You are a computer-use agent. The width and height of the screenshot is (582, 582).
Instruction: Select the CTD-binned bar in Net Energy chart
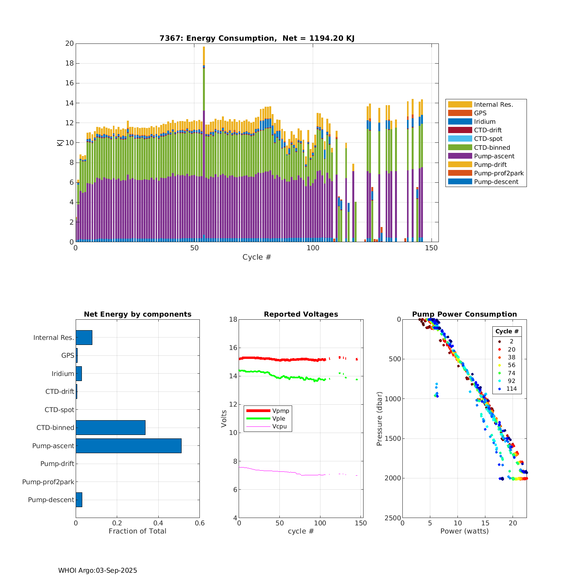coord(111,428)
